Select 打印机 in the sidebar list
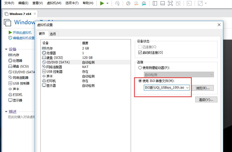Screen dimensions: 232x152 coord(15,95)
